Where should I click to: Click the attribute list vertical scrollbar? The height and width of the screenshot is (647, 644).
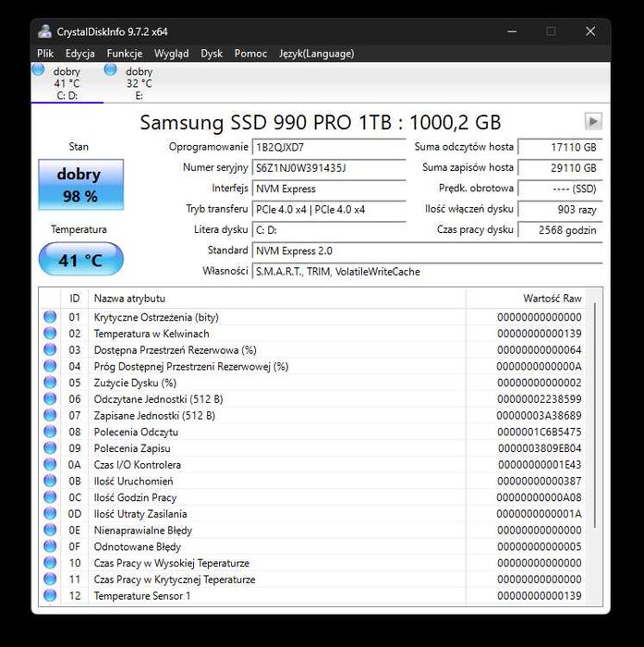pos(594,415)
